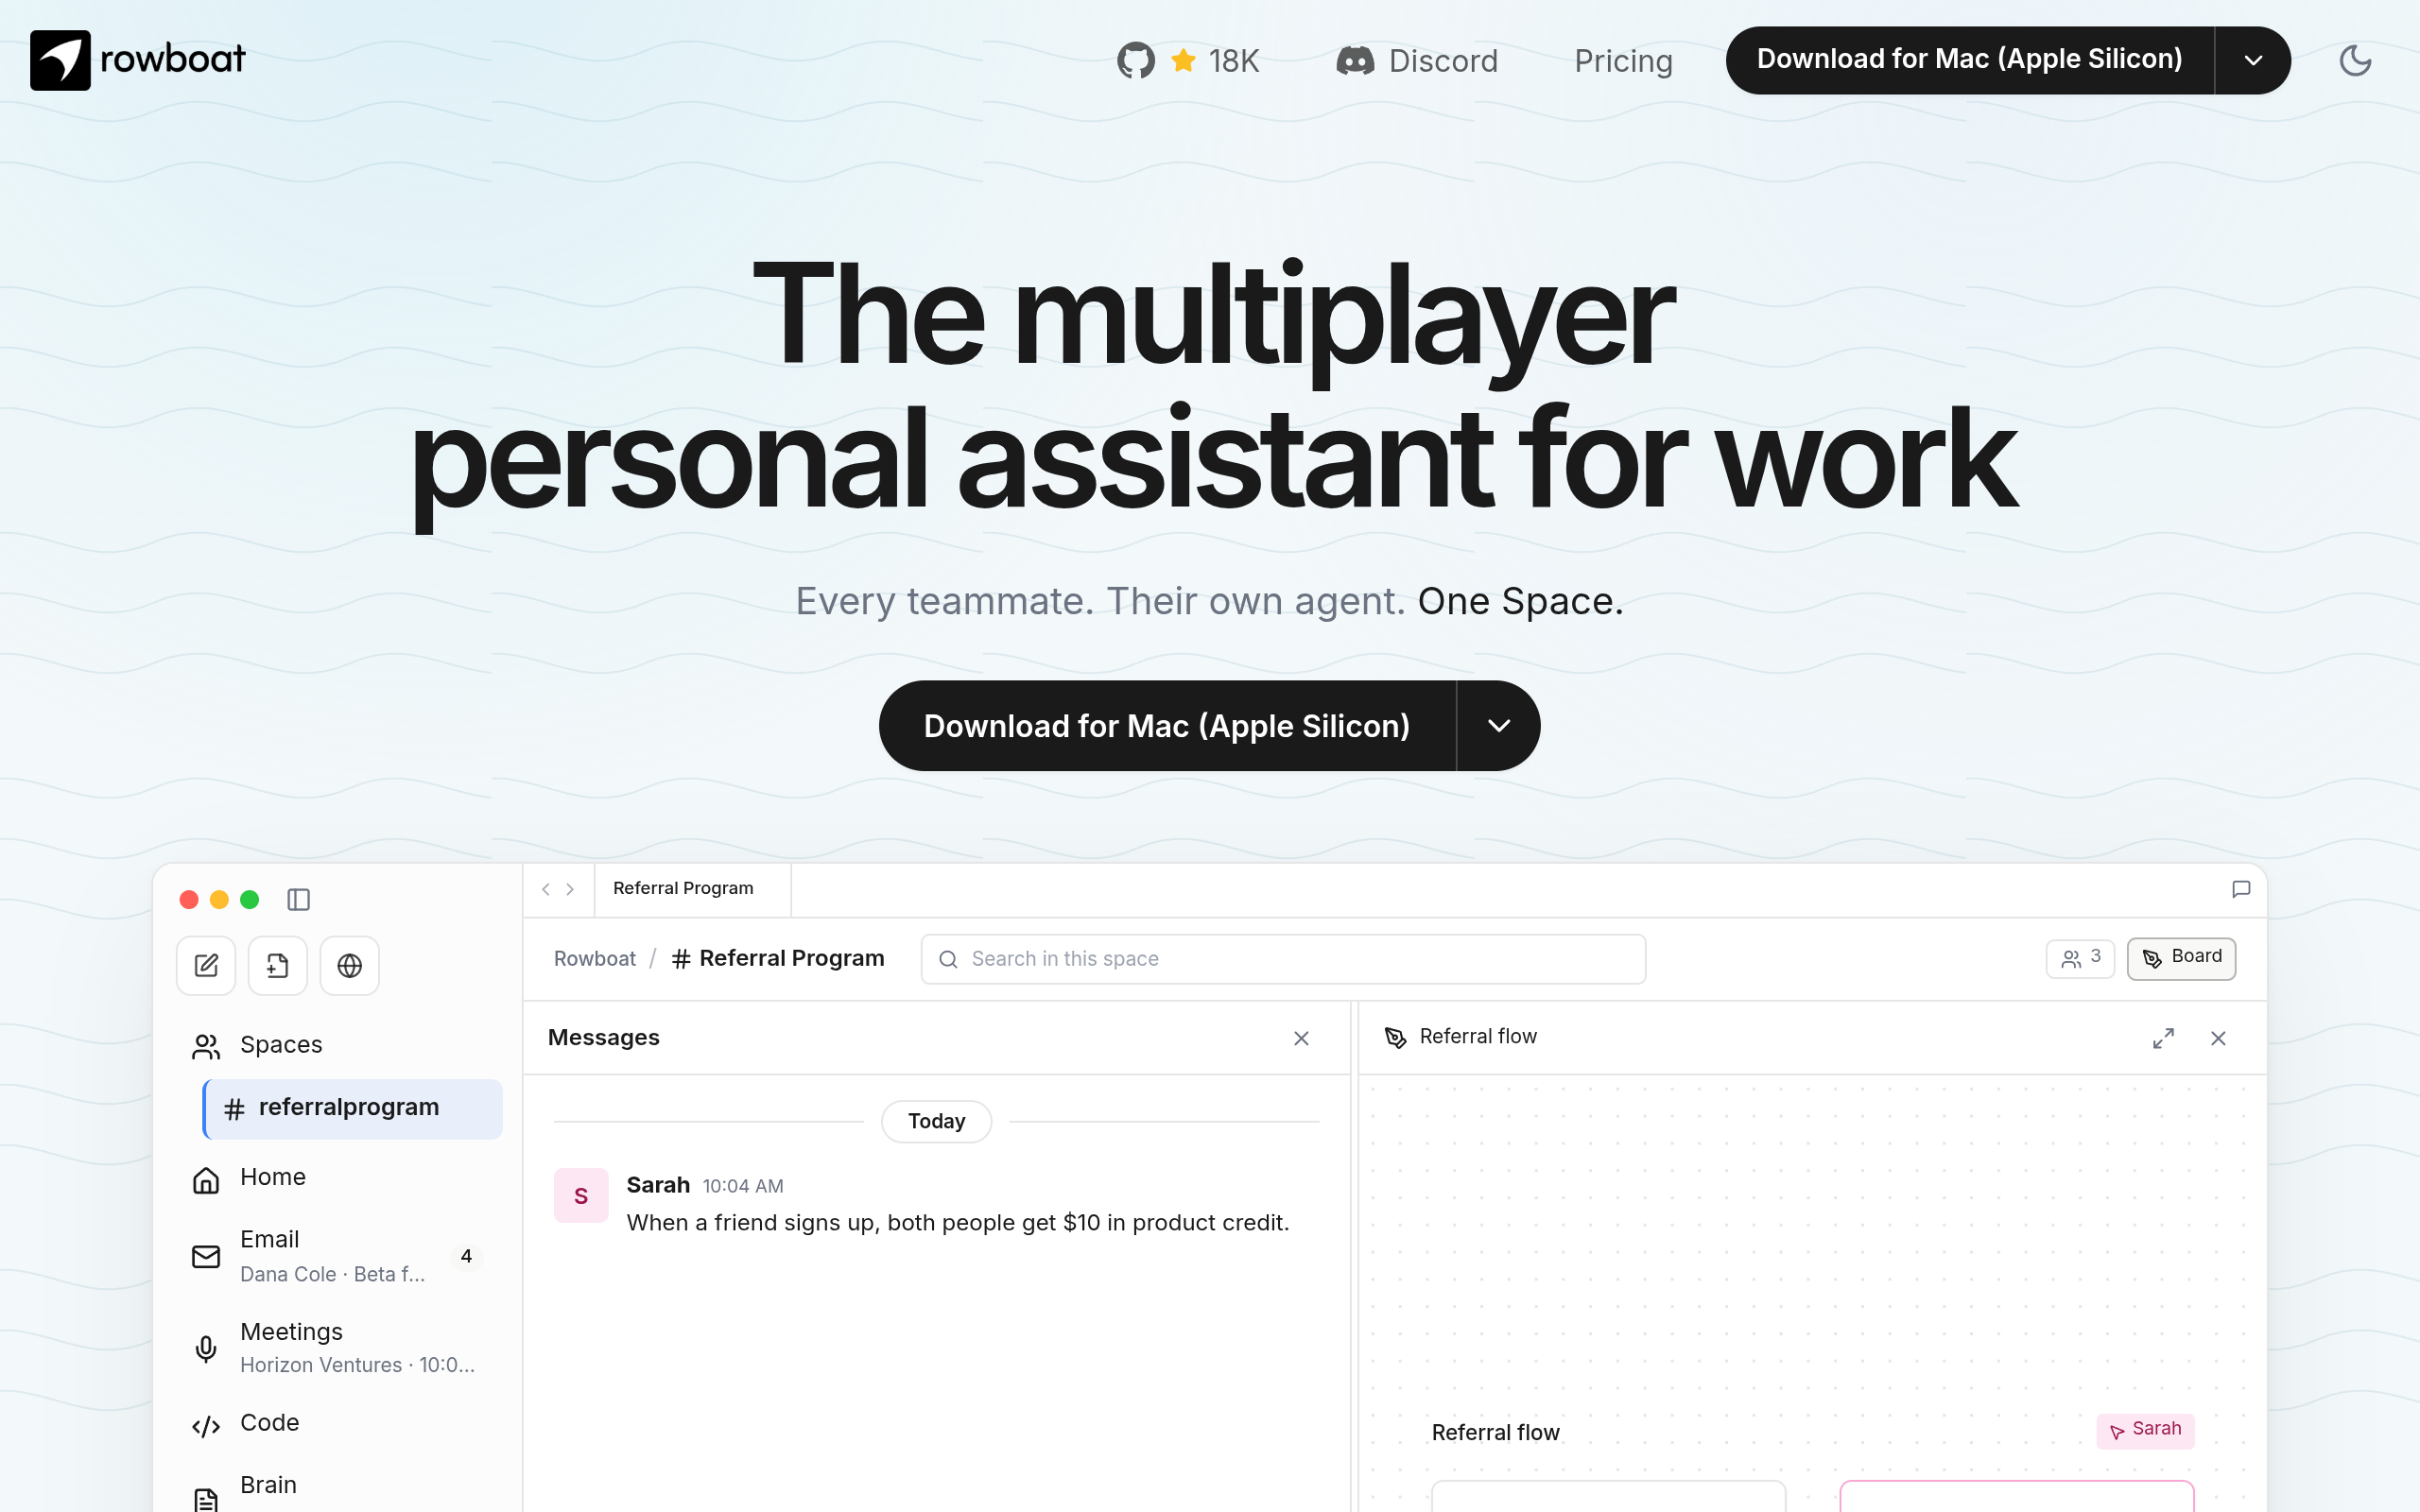Viewport: 2420px width, 1512px height.
Task: Click the Sarah cursor label on the board
Action: coord(2145,1430)
